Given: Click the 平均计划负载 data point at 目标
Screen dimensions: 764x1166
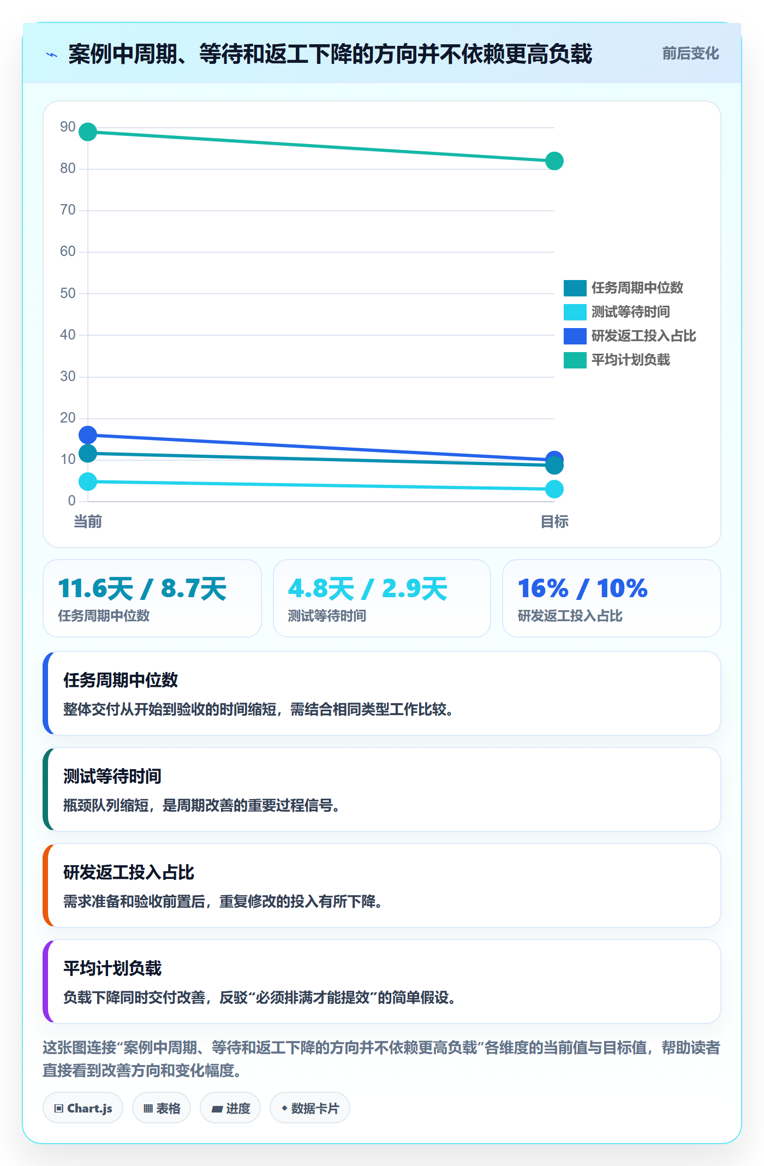Looking at the screenshot, I should point(554,161).
